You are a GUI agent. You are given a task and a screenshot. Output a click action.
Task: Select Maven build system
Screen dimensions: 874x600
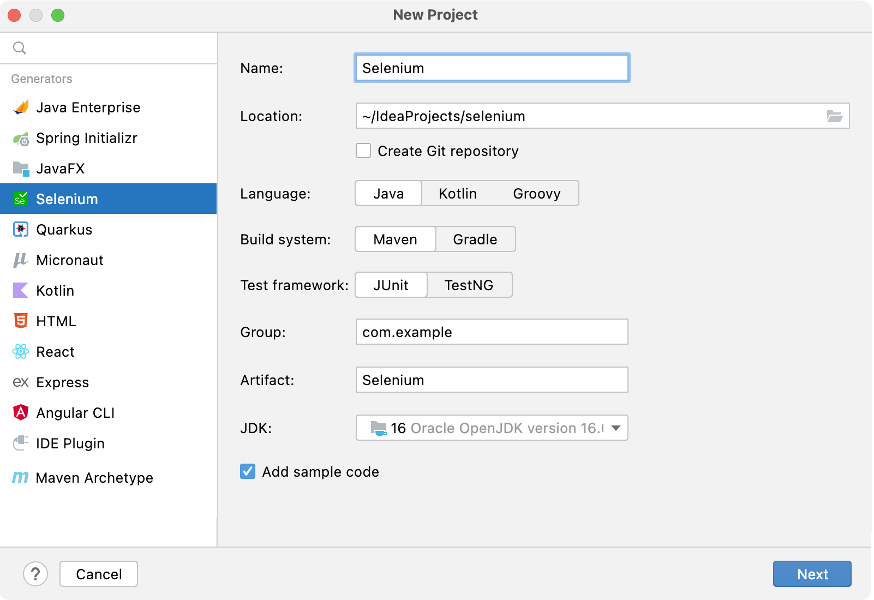click(396, 239)
